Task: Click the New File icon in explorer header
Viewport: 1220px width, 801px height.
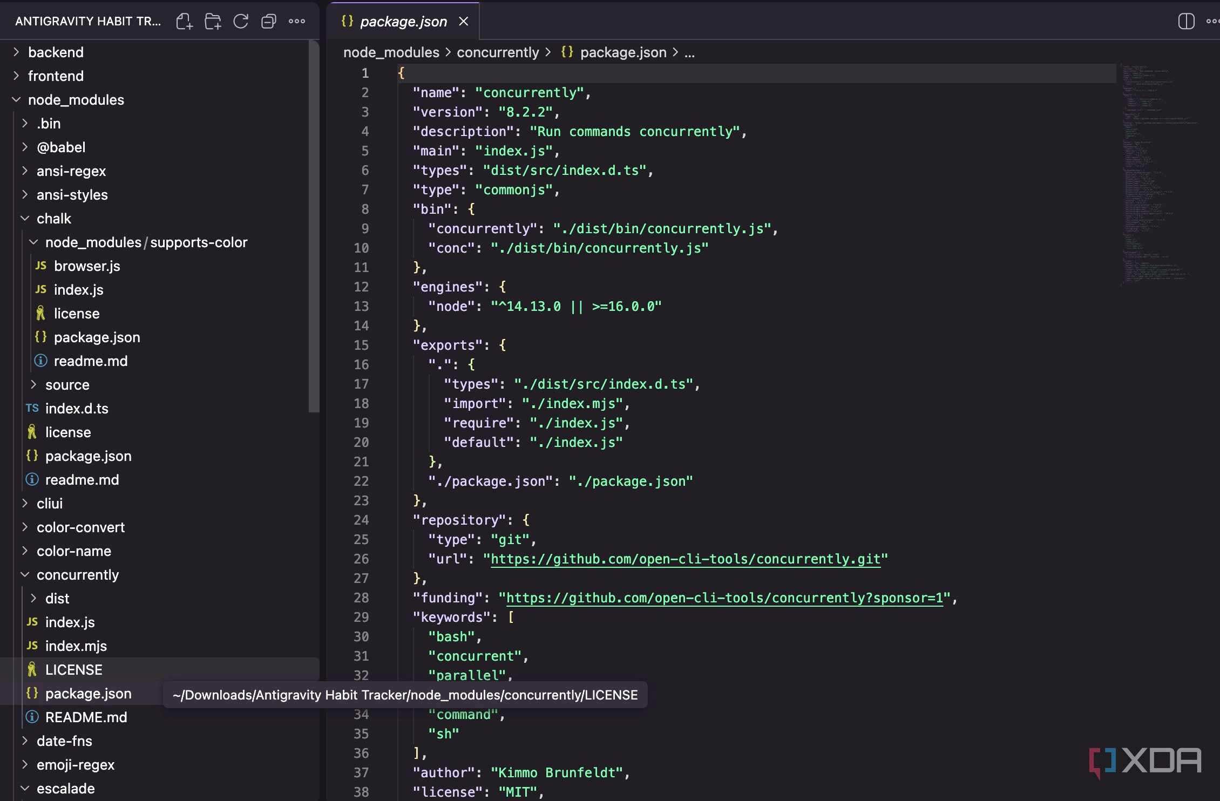Action: tap(184, 21)
